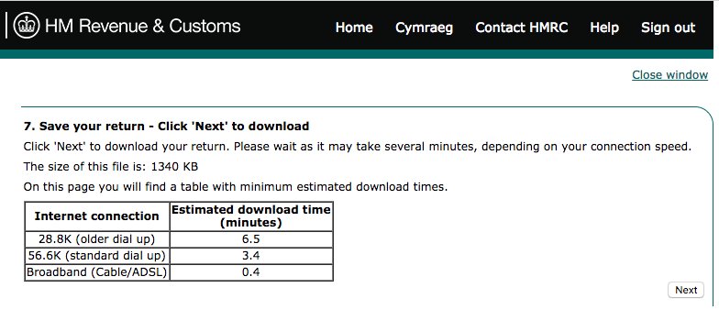Click the 0.4 minutes value

(251, 272)
